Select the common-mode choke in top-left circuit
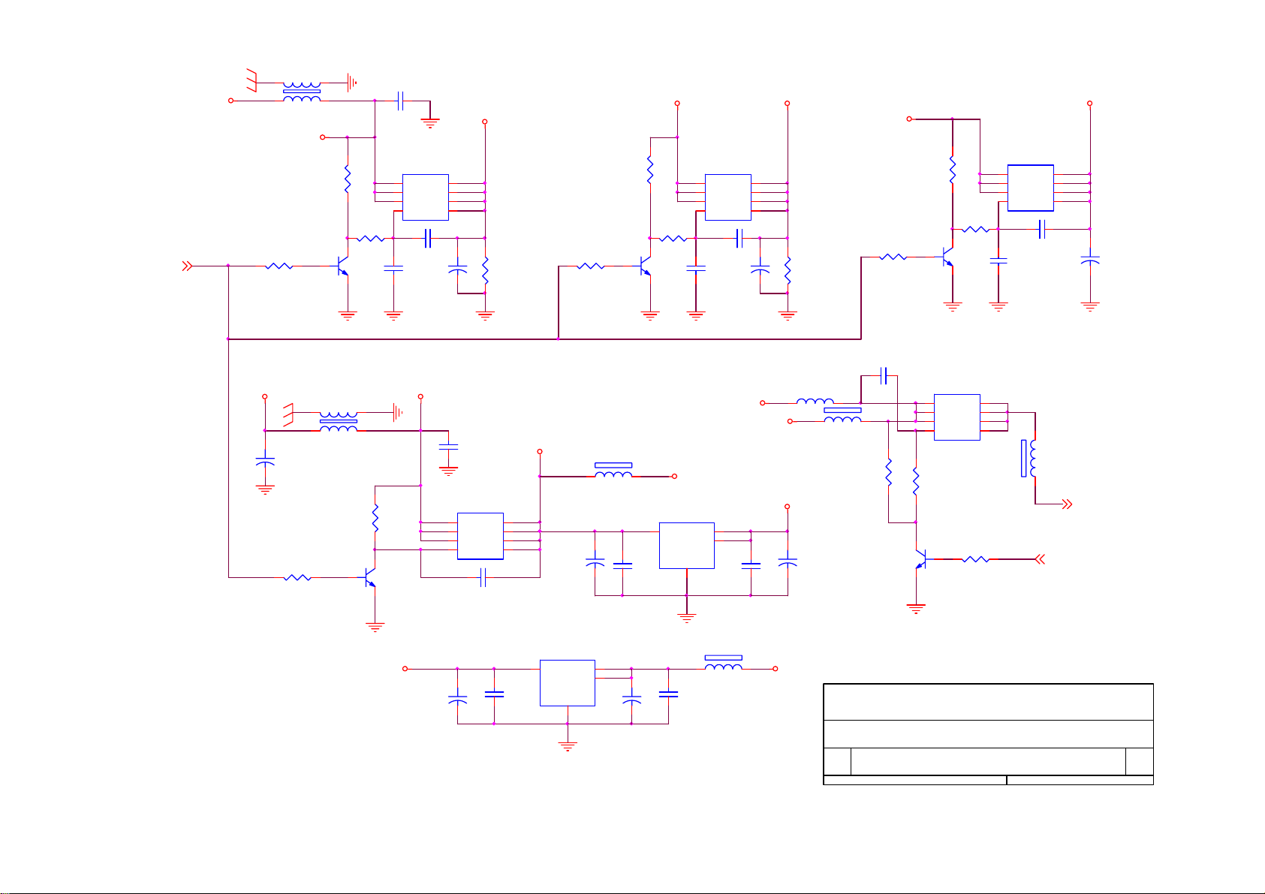Image resolution: width=1265 pixels, height=894 pixels. coord(301,91)
